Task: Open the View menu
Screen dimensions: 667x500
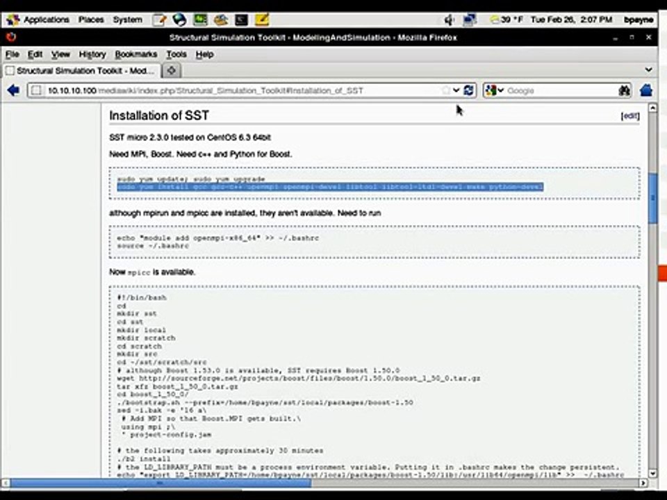Action: coord(60,54)
